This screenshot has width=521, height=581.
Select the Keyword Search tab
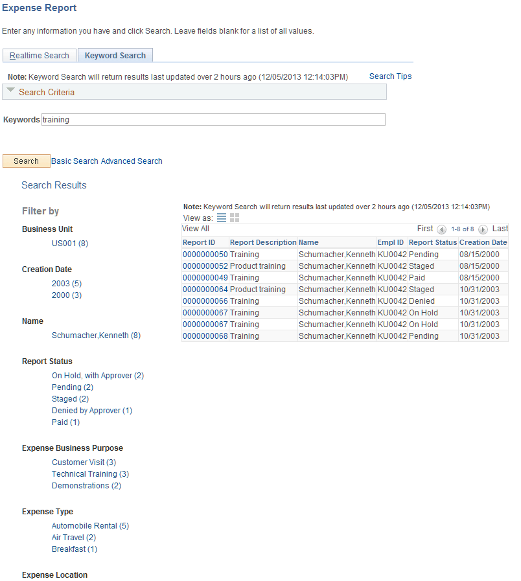click(115, 55)
